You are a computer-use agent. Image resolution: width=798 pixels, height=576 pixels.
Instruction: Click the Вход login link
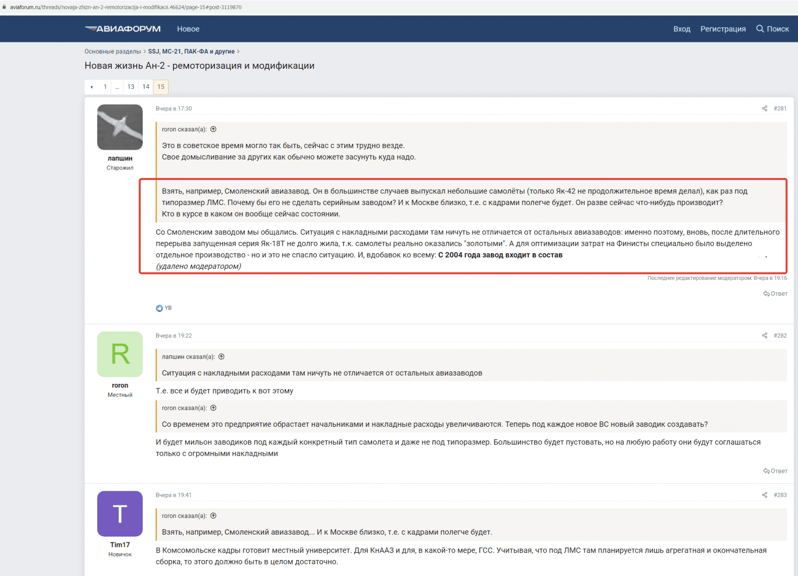tap(681, 29)
